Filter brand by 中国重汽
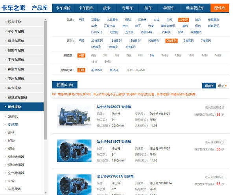 point(196,32)
